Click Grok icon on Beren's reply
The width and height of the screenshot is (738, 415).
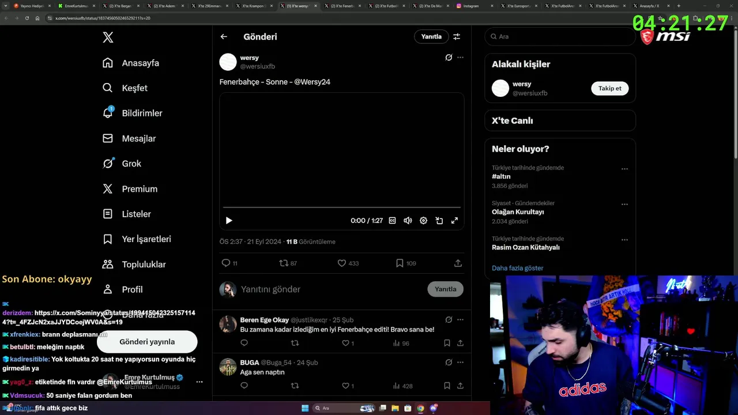click(x=449, y=319)
